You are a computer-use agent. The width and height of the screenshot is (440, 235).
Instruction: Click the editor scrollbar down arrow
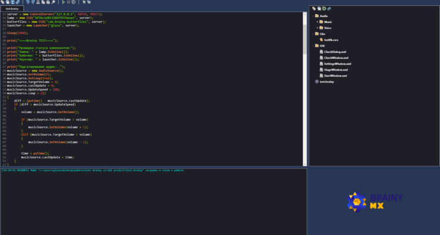tap(304, 164)
